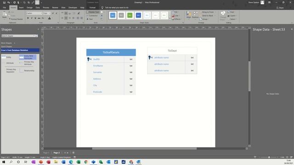Screen dimensions: 294x165
Task: Collapse the Shapes pane
Action: point(38,29)
